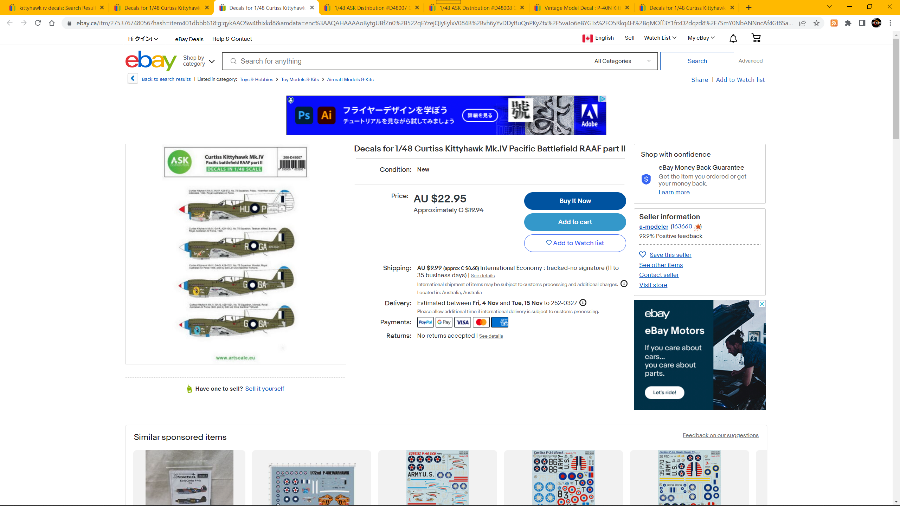
Task: Open eBay Deals page
Action: [189, 39]
